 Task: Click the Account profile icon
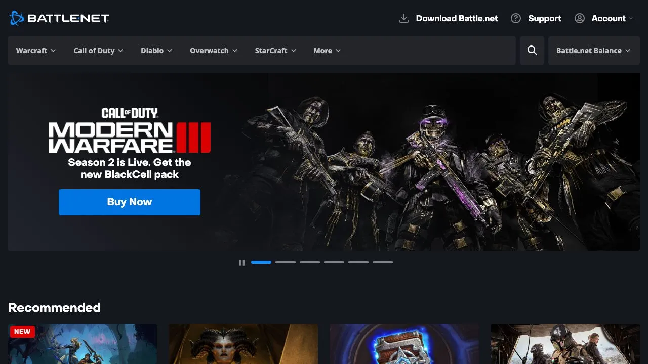(580, 18)
